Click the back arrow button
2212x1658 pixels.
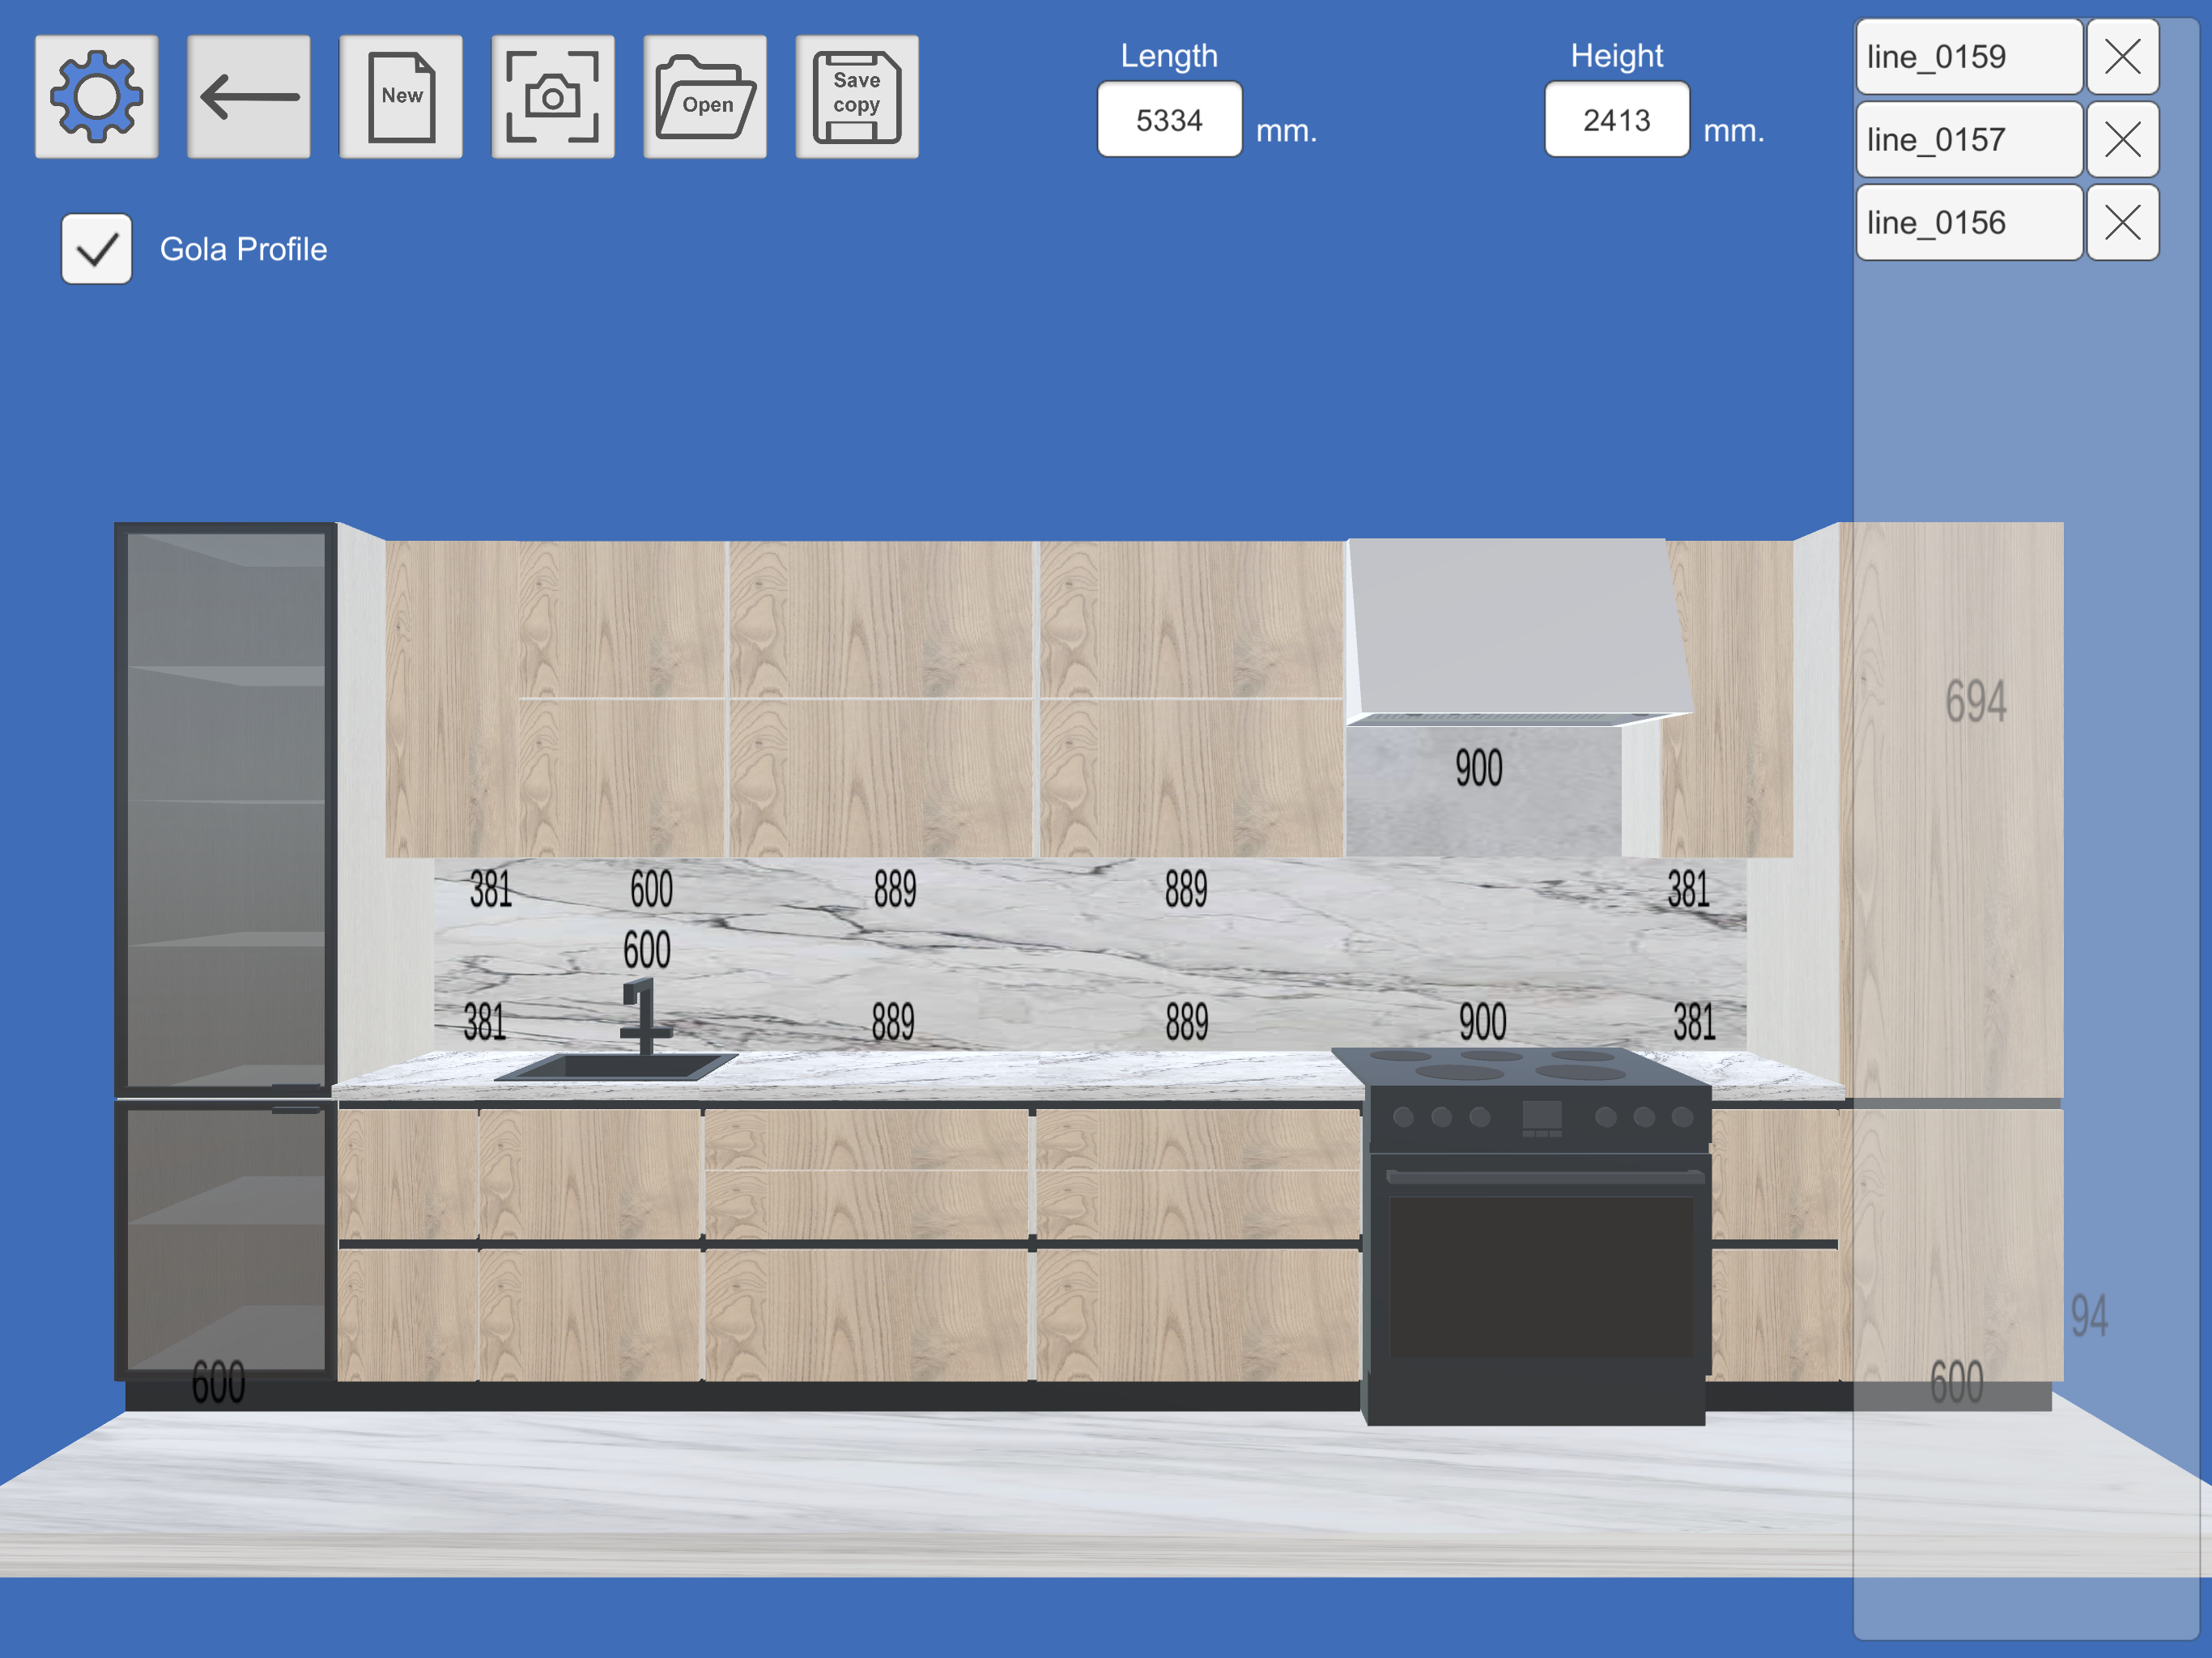(249, 97)
